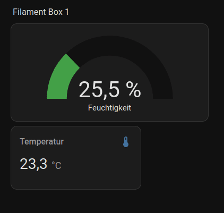Select the 23,3 temperature reading
The width and height of the screenshot is (224, 213).
33,164
